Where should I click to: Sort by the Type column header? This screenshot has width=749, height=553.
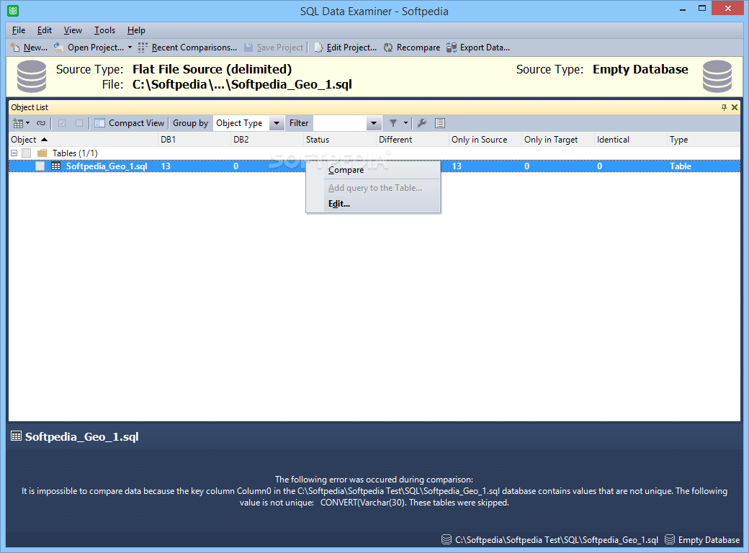click(x=704, y=140)
